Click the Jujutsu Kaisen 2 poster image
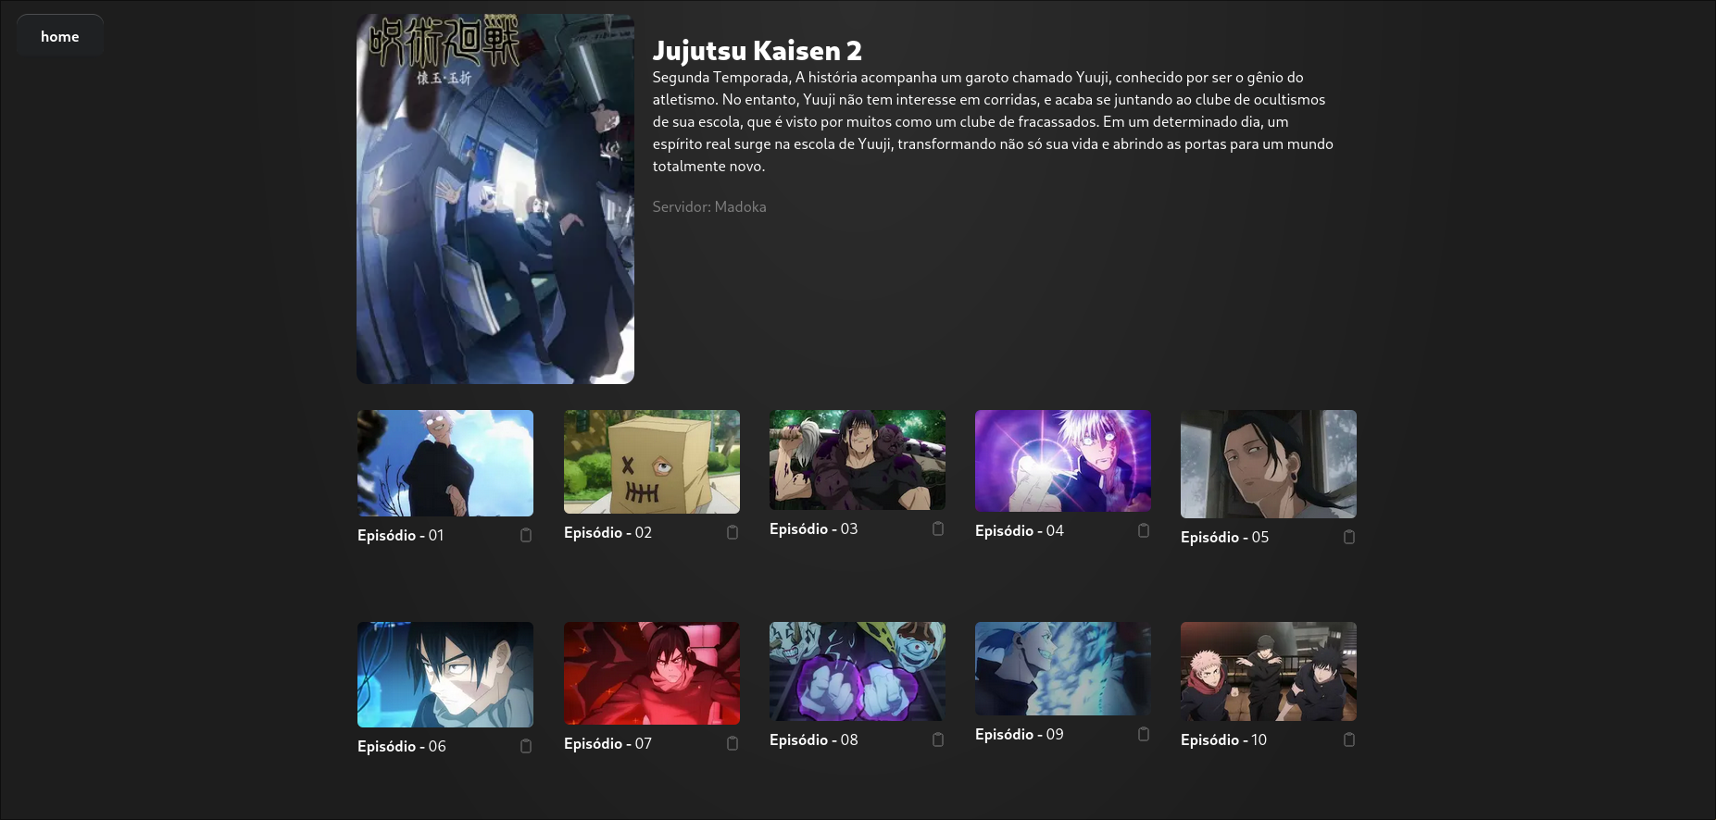The width and height of the screenshot is (1716, 820). pyautogui.click(x=495, y=199)
